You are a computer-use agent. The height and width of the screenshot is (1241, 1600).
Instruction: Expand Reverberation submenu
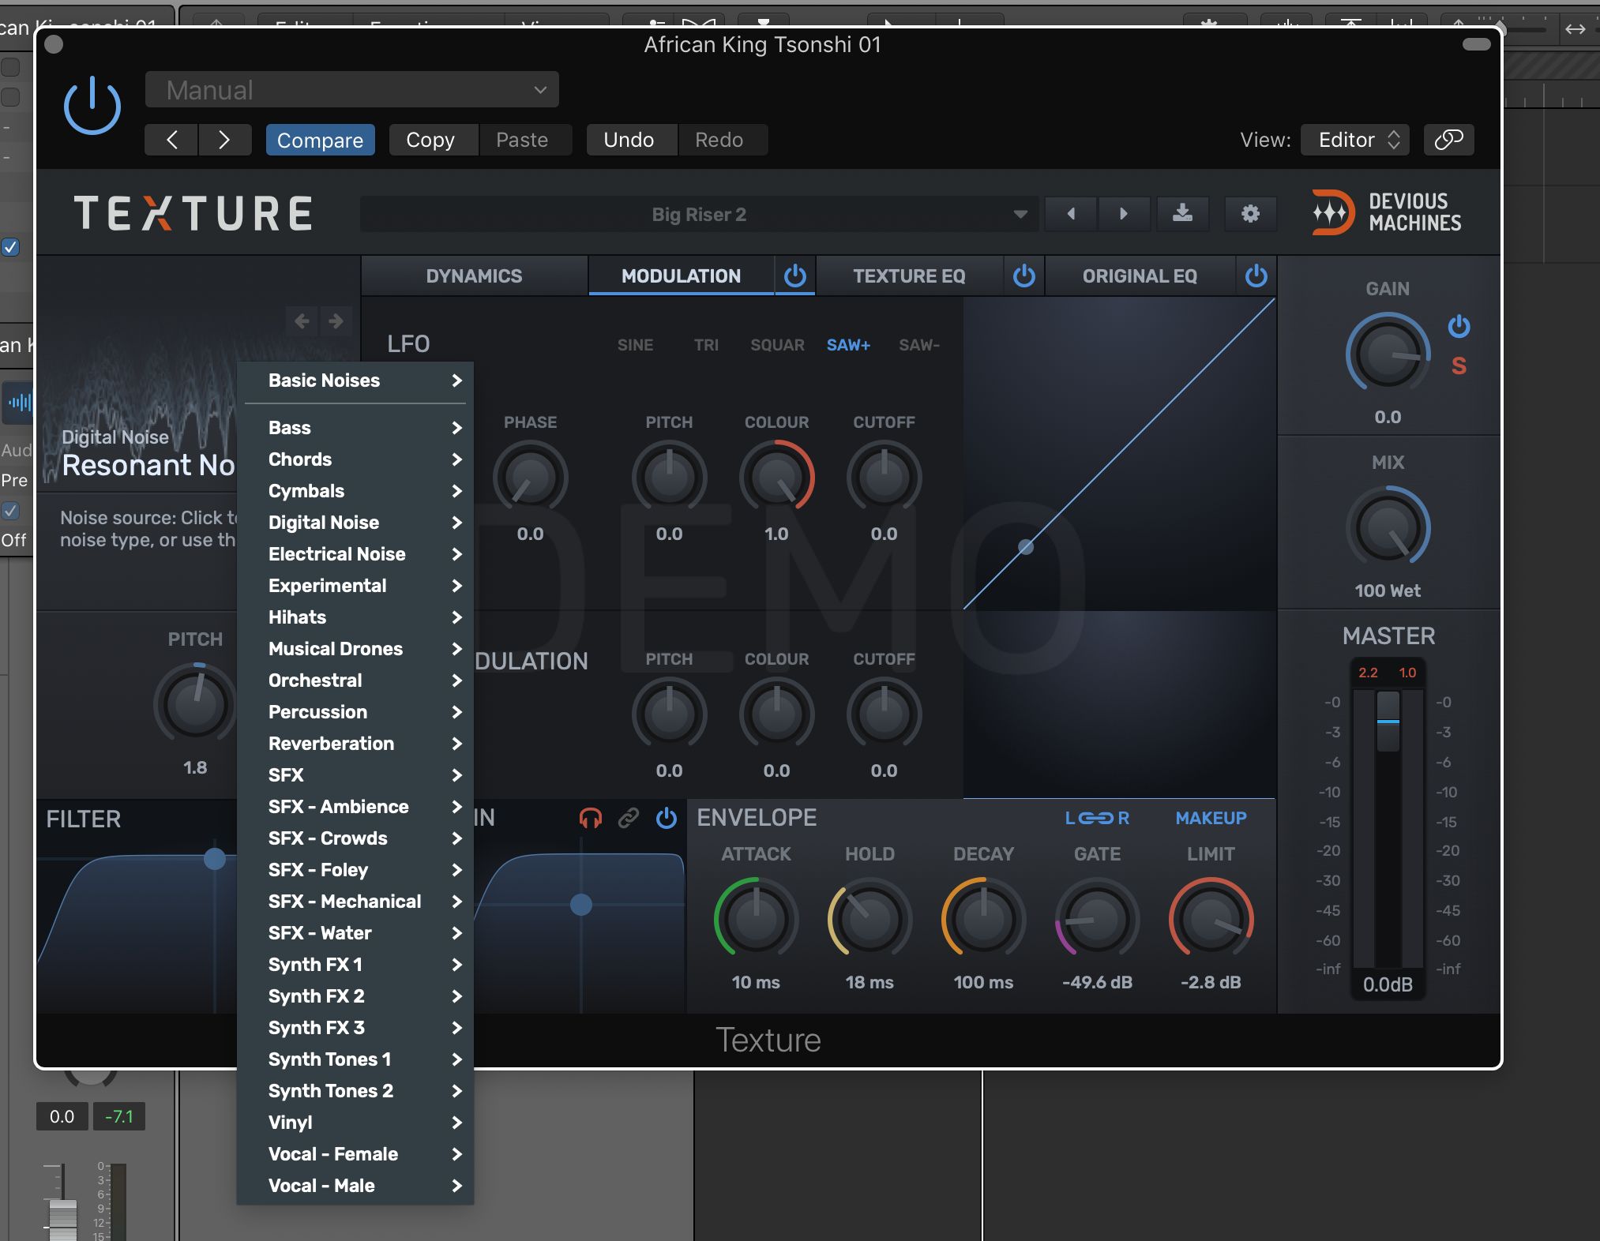[x=355, y=744]
